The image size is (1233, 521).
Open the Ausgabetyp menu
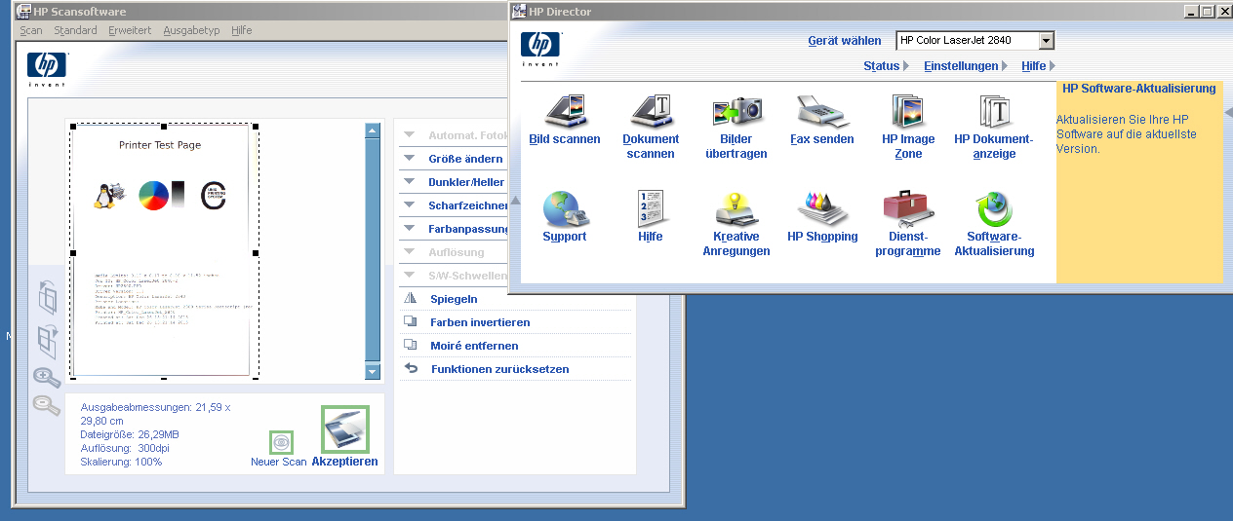click(191, 30)
